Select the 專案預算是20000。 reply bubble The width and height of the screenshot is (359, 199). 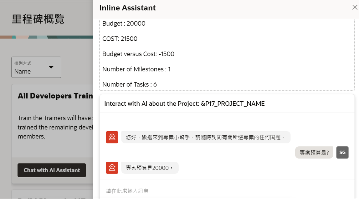pyautogui.click(x=150, y=168)
